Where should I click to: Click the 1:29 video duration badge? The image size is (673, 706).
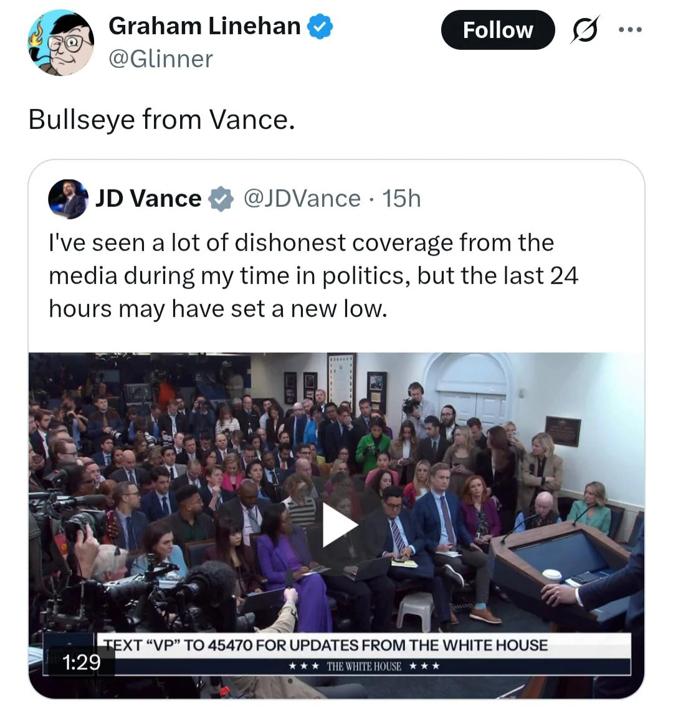click(82, 662)
